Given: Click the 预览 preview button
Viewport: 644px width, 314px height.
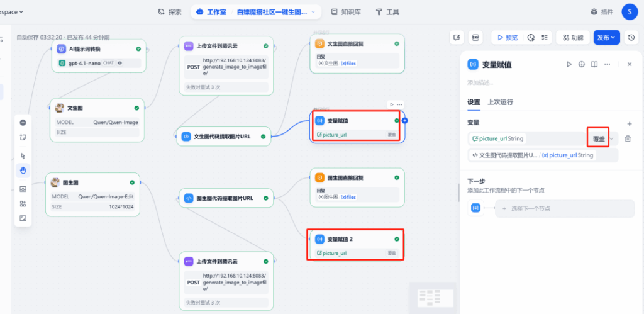Looking at the screenshot, I should [x=507, y=38].
